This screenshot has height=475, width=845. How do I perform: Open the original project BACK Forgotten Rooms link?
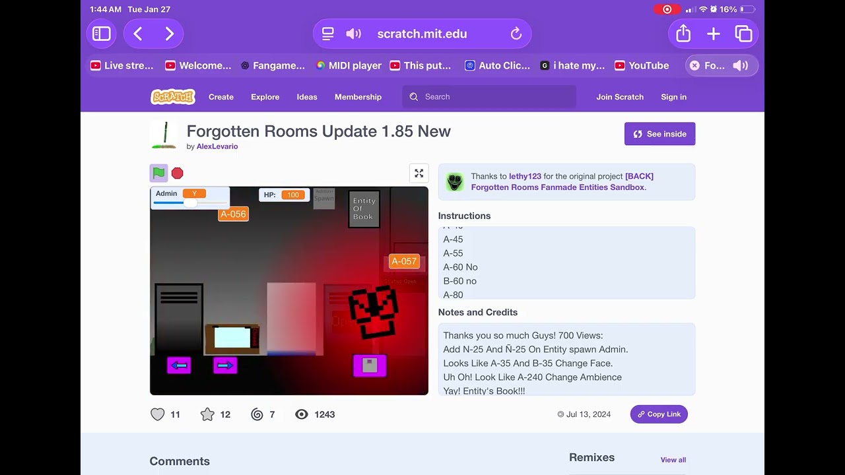point(562,181)
